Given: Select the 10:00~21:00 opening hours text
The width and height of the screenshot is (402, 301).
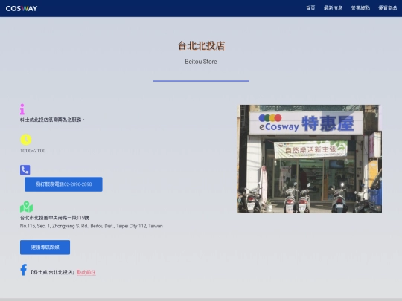Looking at the screenshot, I should [33, 151].
